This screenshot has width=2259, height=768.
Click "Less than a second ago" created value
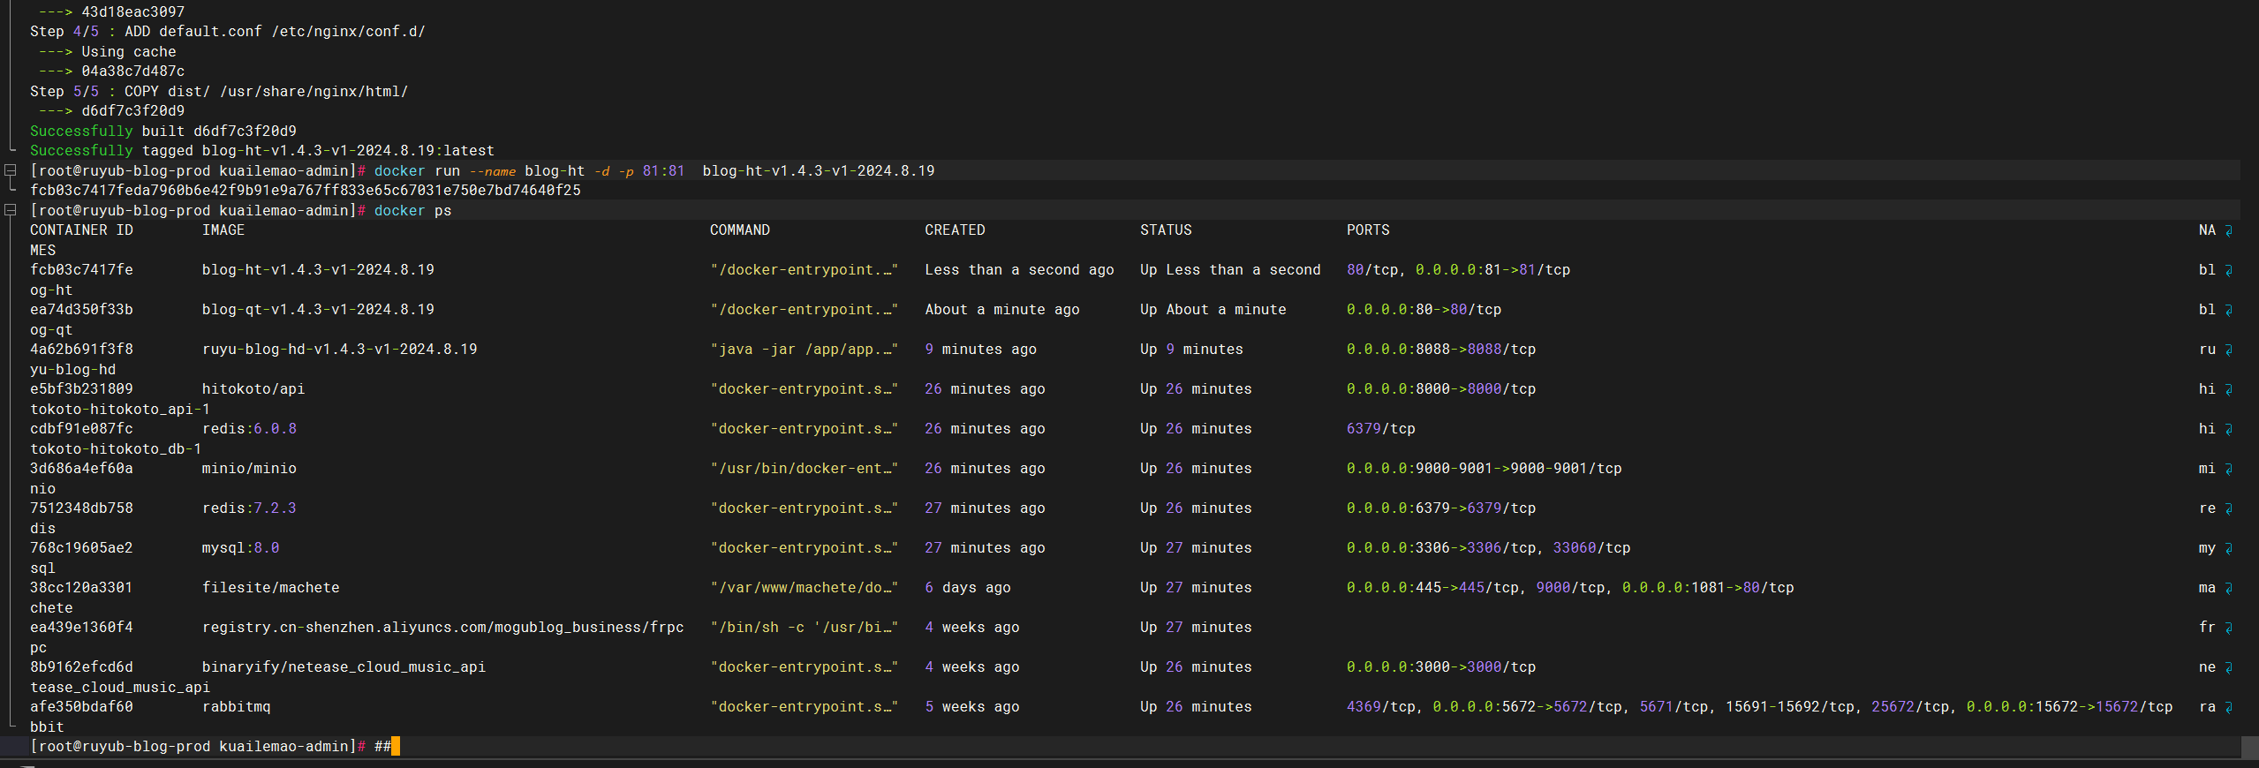(x=1019, y=270)
